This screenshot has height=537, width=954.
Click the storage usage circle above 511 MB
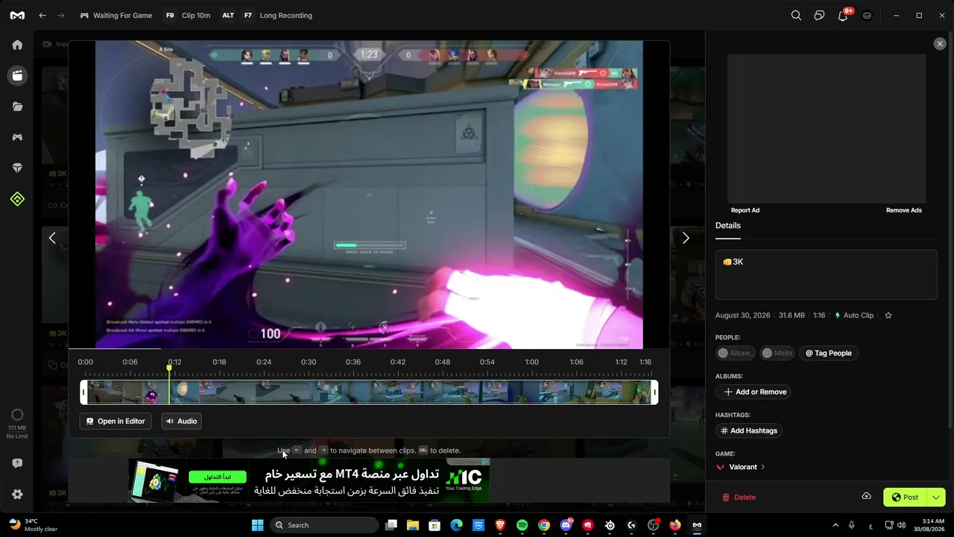17,415
